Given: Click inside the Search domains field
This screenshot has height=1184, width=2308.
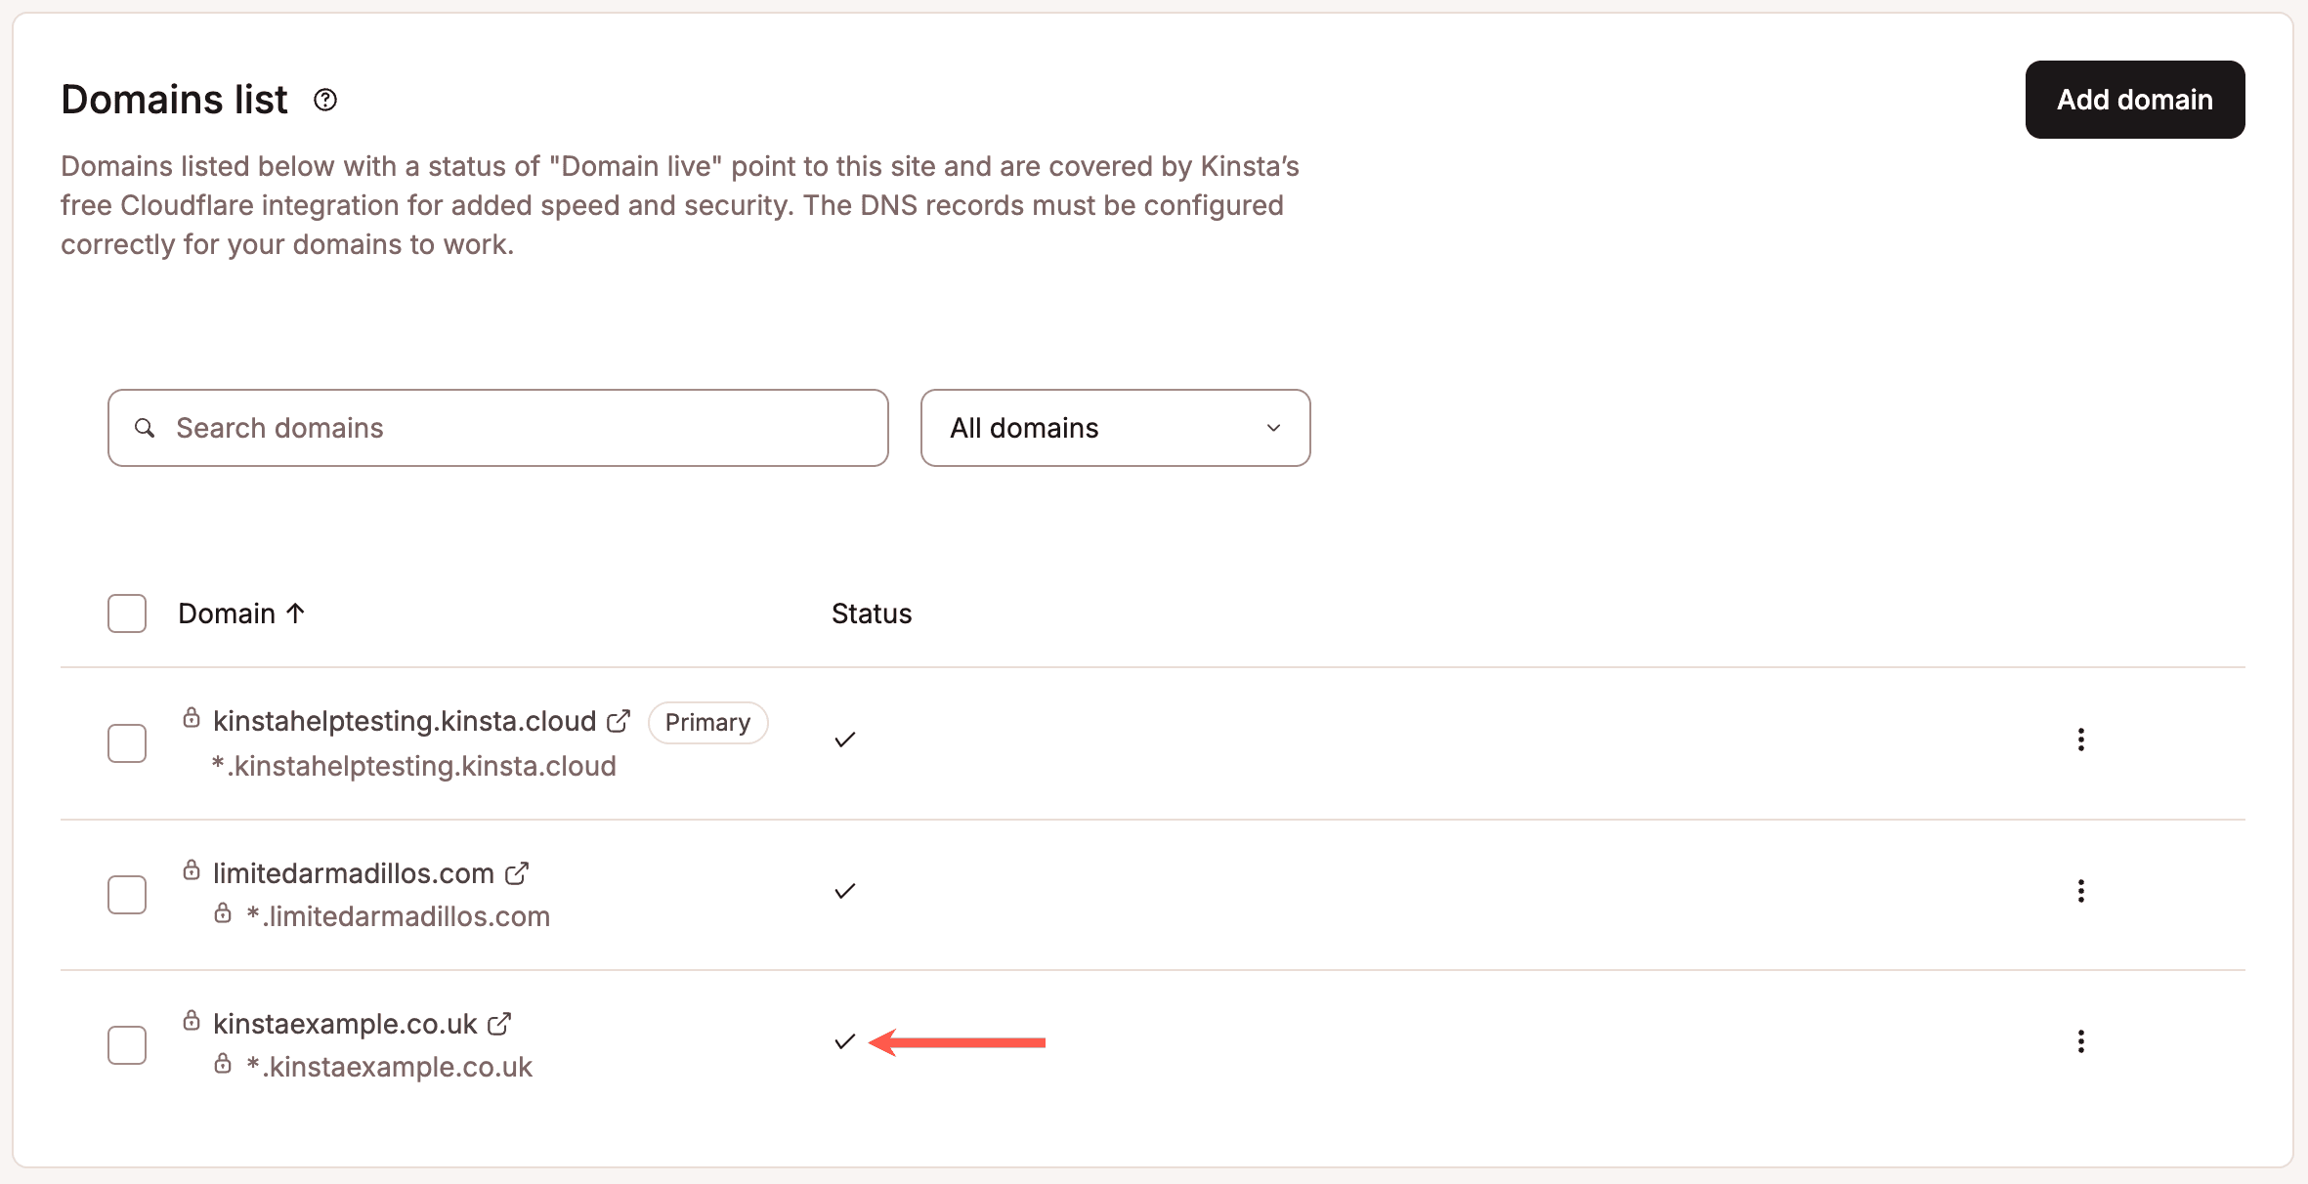Looking at the screenshot, I should pyautogui.click(x=440, y=428).
